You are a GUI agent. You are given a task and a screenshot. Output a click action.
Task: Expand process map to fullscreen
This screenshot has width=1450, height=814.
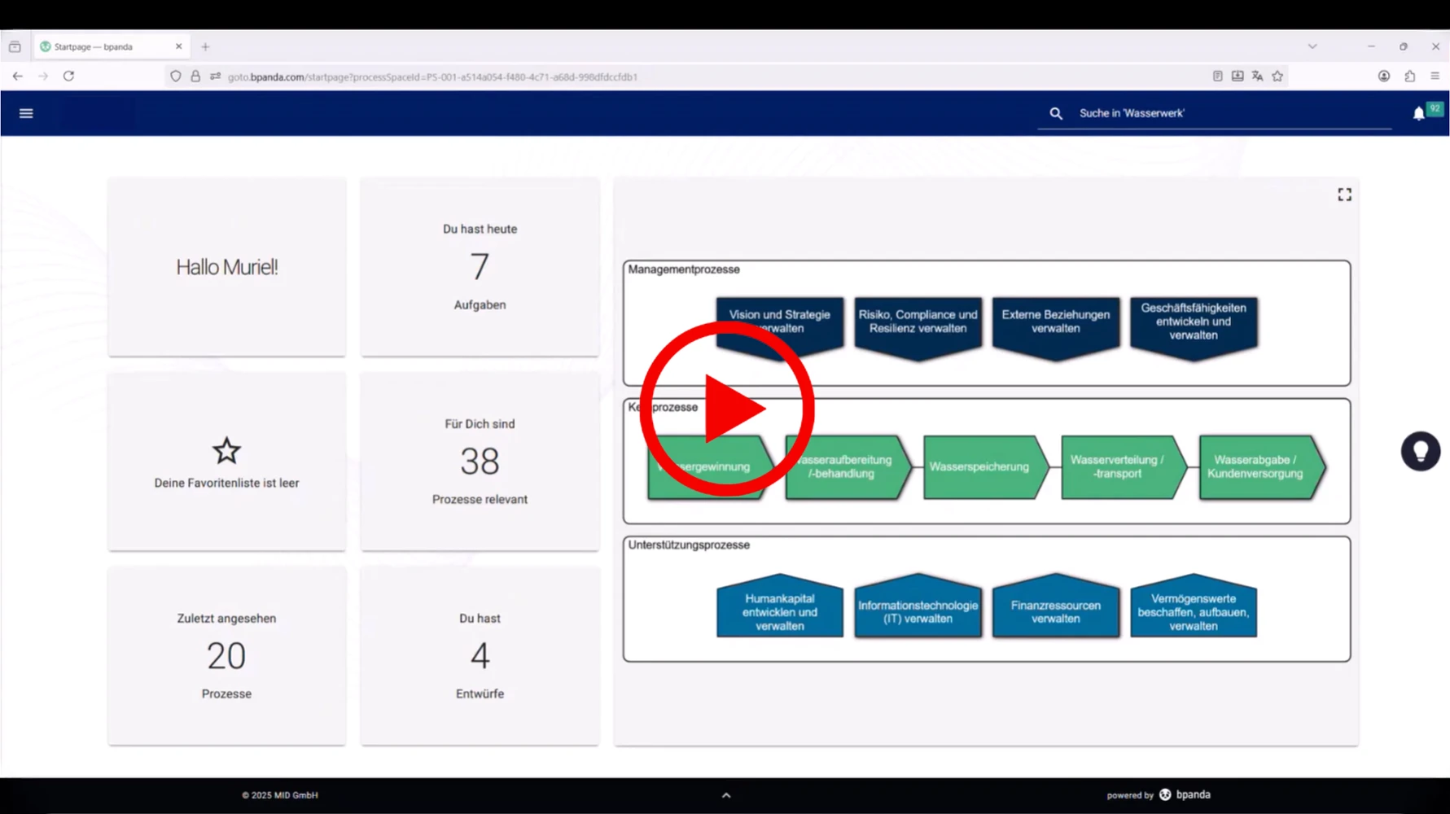tap(1344, 195)
